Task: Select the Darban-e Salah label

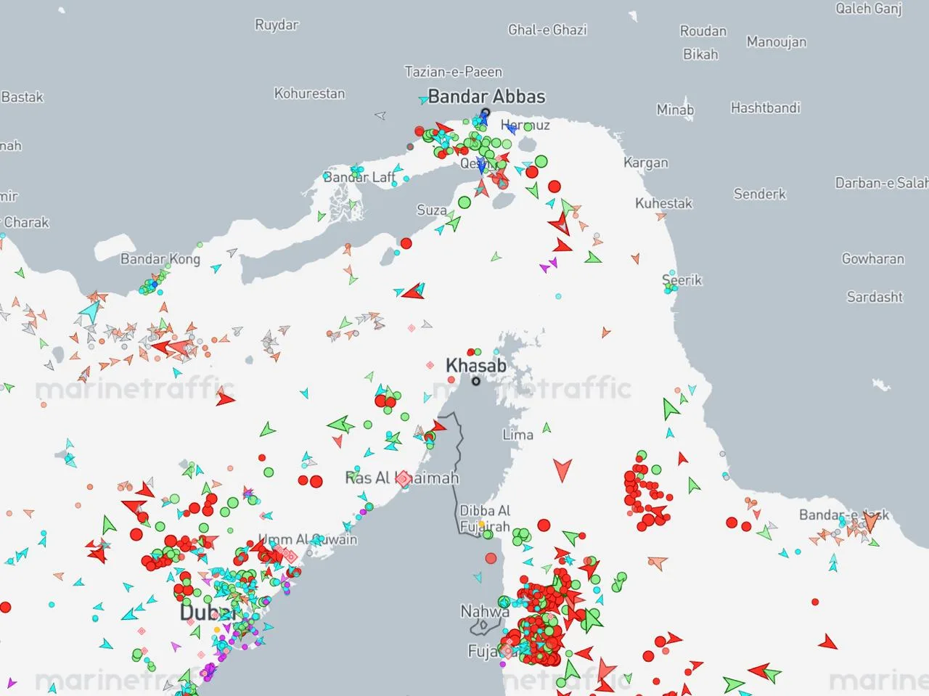Action: (x=882, y=183)
